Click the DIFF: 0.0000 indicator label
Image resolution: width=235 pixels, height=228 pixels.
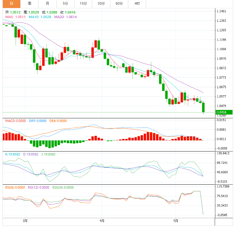pyautogui.click(x=38, y=121)
